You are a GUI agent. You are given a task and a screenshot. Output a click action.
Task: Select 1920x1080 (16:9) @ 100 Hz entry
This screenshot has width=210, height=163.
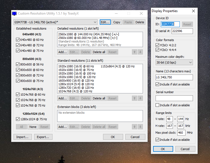tap(77, 74)
